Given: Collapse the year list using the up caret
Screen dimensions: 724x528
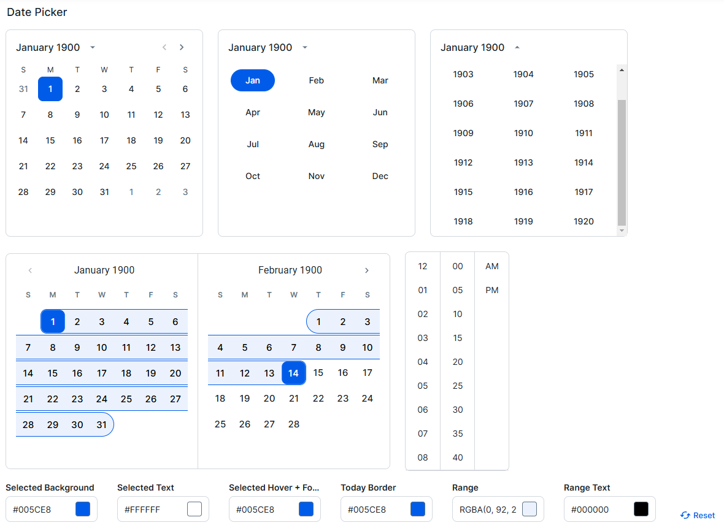Looking at the screenshot, I should click(516, 47).
